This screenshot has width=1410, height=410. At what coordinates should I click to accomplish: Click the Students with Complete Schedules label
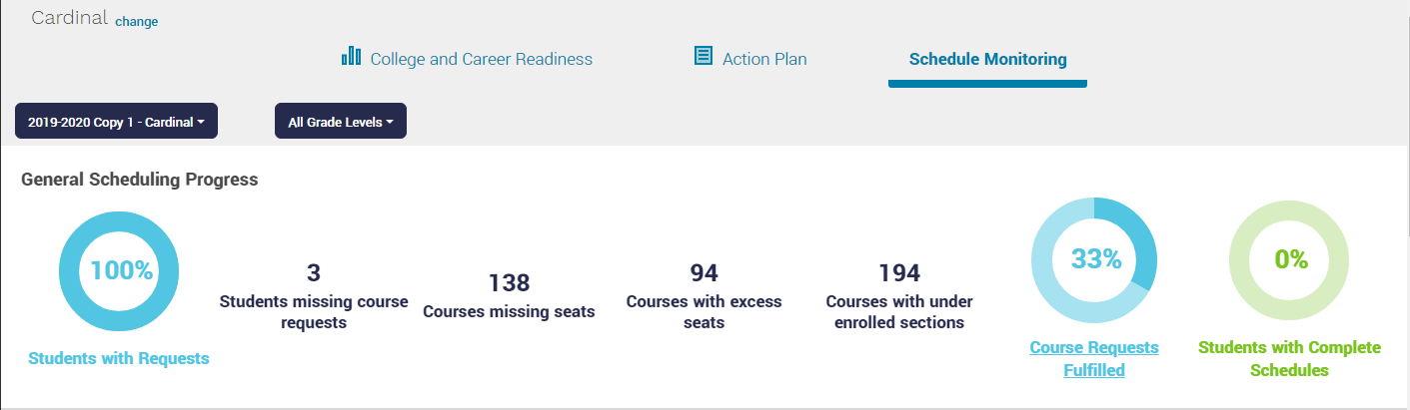1289,359
